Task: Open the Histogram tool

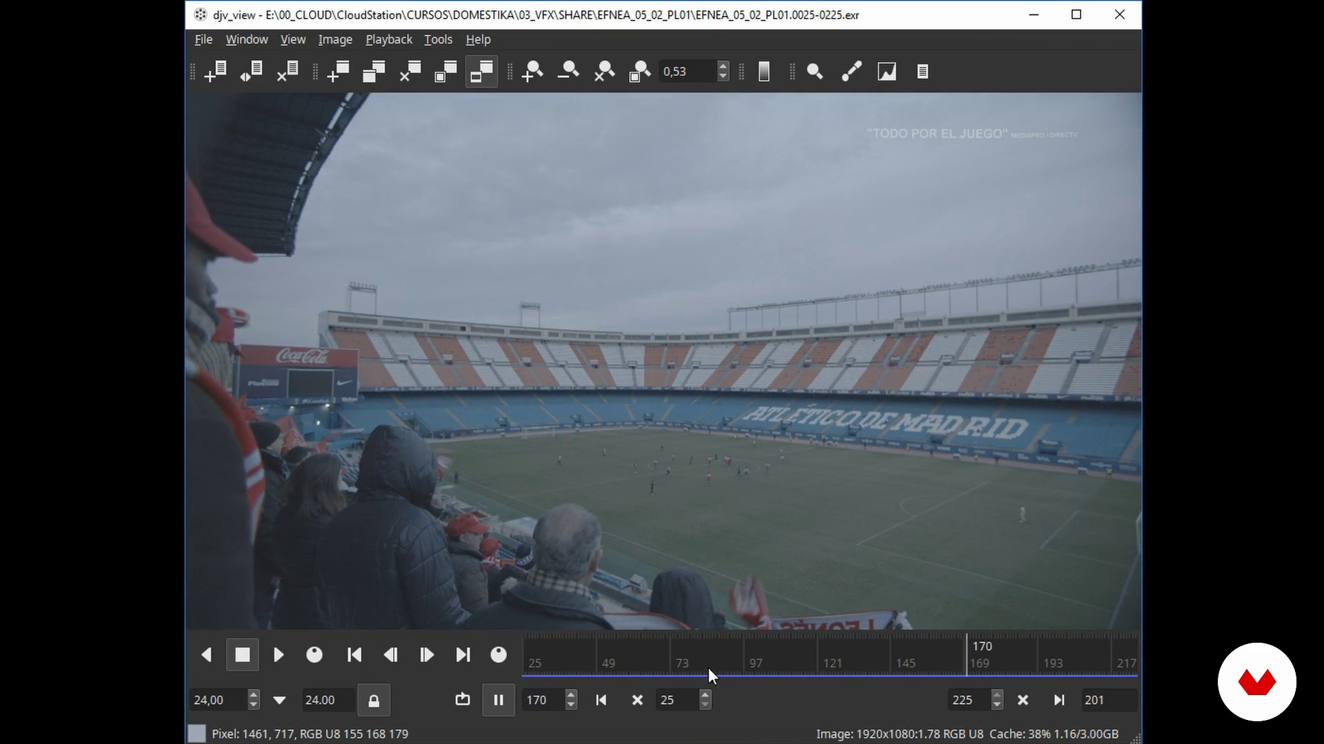Action: point(887,72)
